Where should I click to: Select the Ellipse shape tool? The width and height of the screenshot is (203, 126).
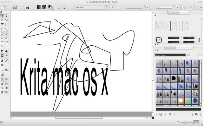6,34
